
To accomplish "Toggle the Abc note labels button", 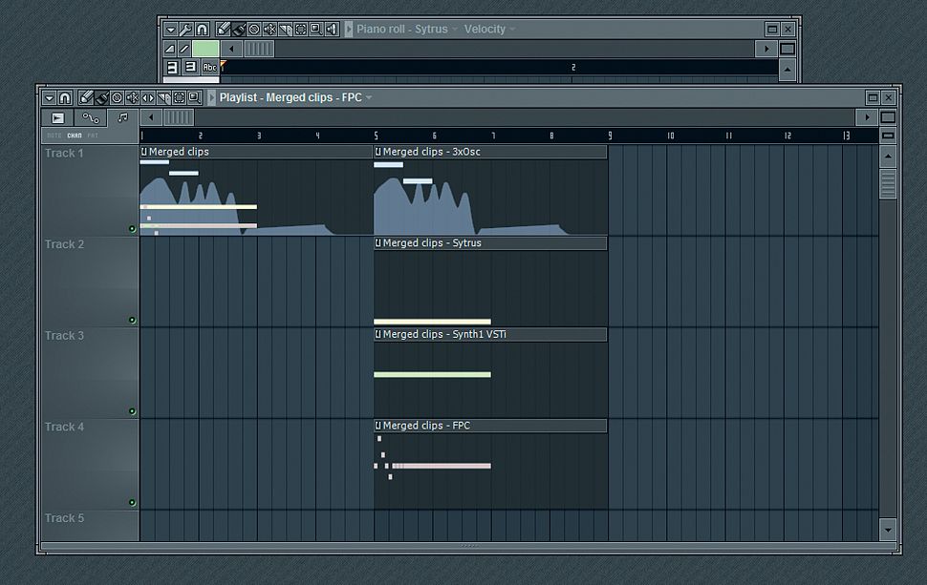I will pos(209,68).
